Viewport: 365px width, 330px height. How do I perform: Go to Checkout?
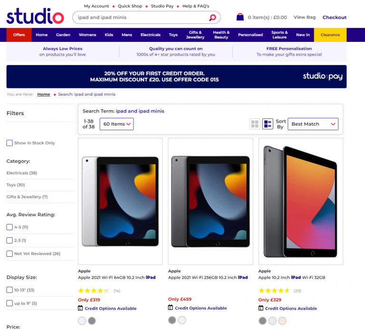pyautogui.click(x=335, y=17)
